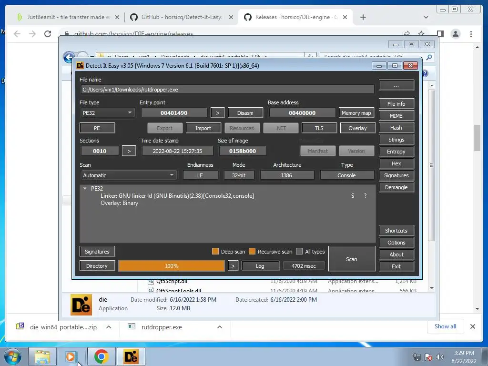This screenshot has height=366, width=488.
Task: Click the volume speaker tray icon
Action: click(x=440, y=357)
